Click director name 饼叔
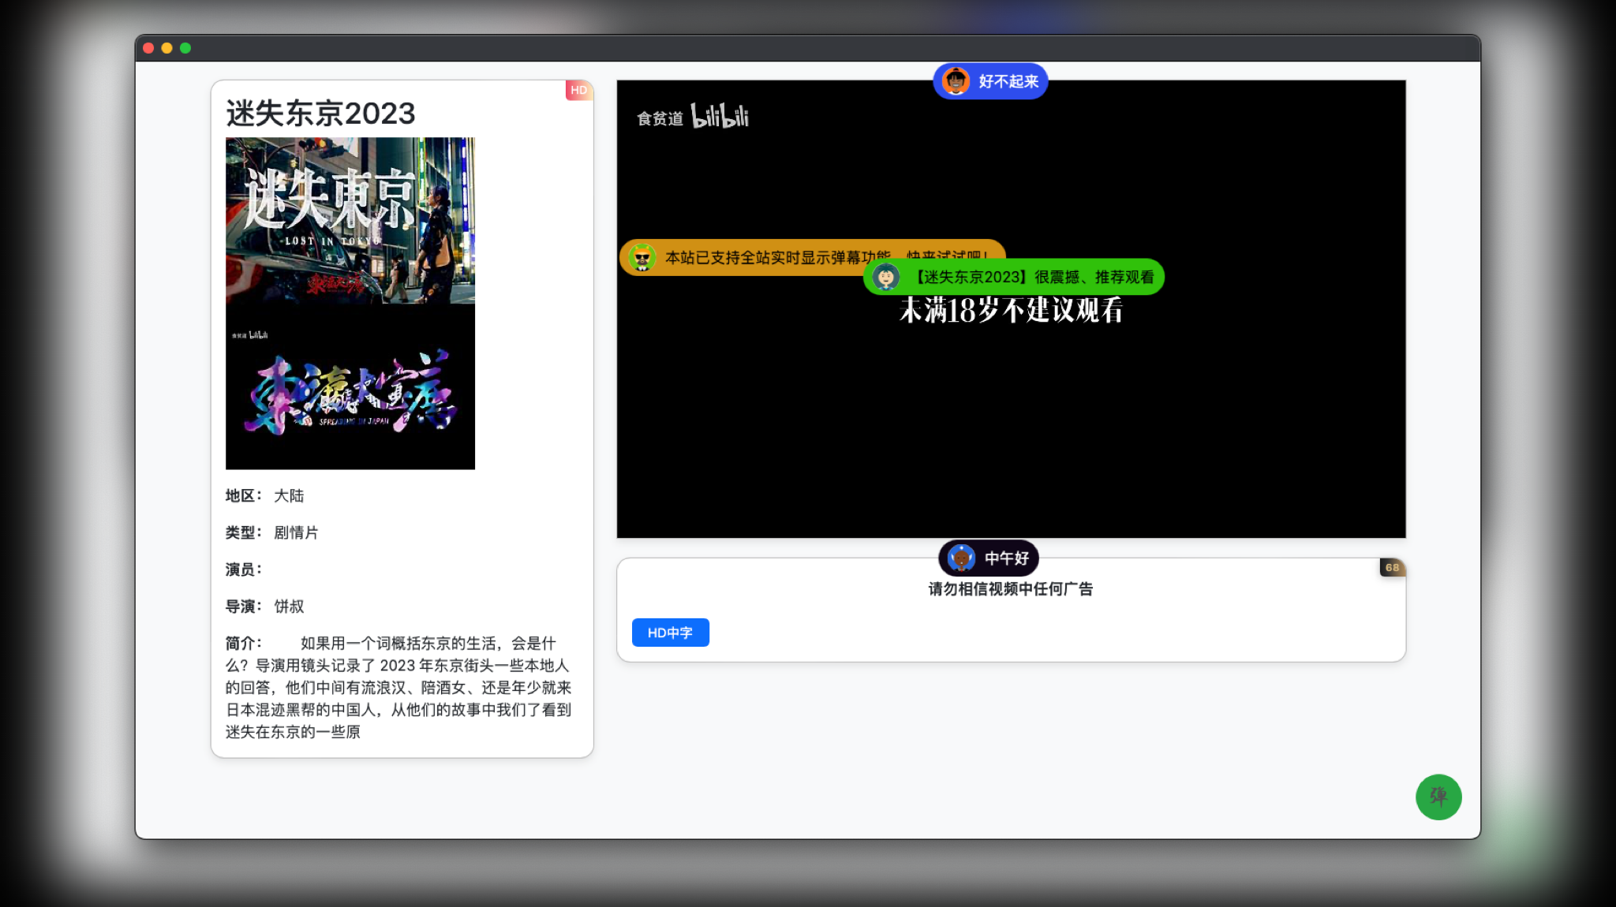 click(x=289, y=607)
